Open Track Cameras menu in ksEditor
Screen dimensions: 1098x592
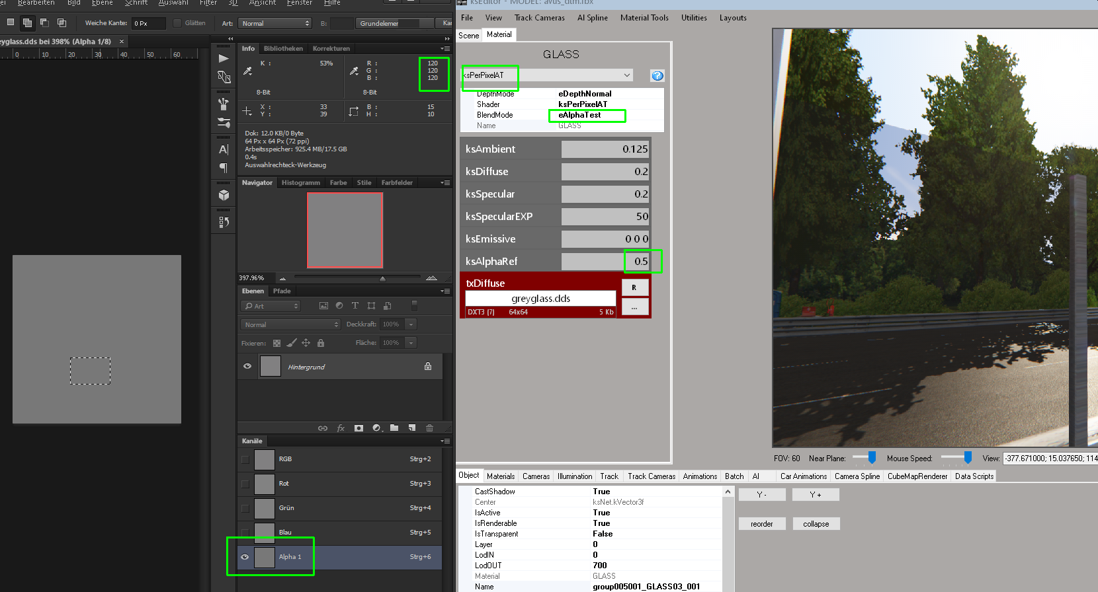pos(540,18)
